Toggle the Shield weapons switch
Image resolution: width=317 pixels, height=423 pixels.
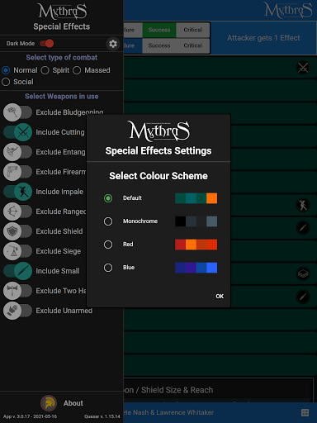(17, 231)
